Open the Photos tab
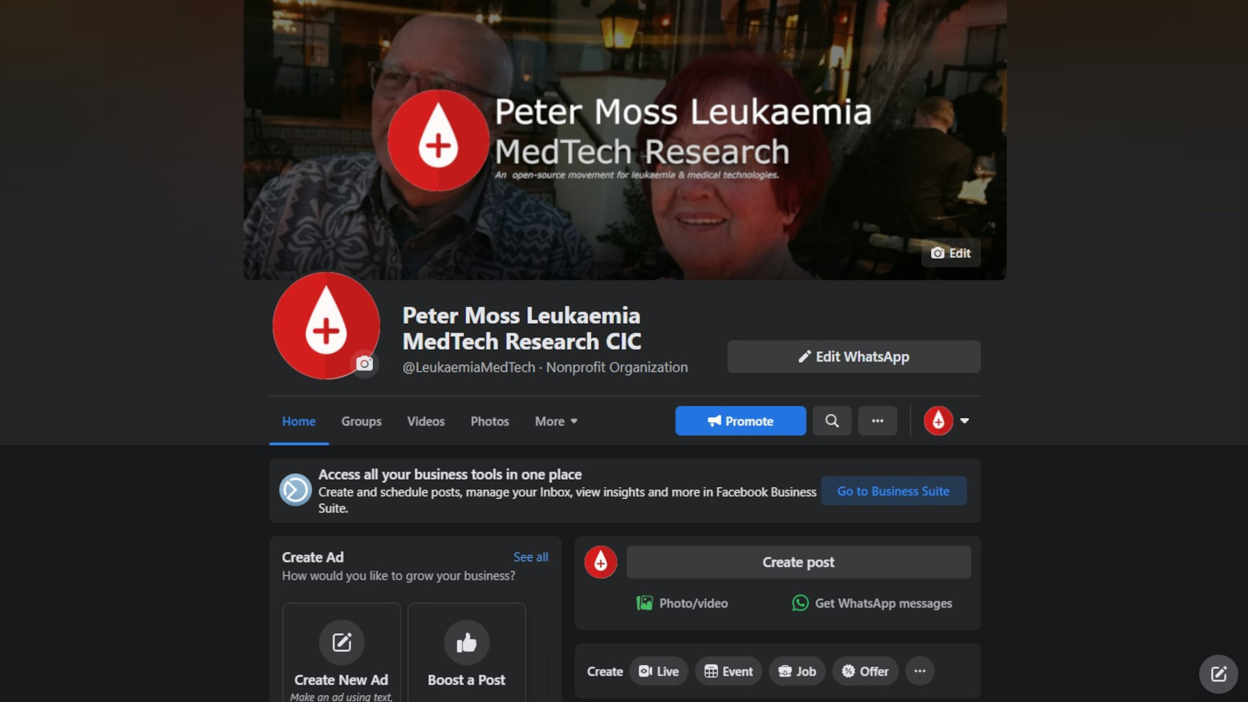Image resolution: width=1248 pixels, height=702 pixels. click(x=489, y=421)
